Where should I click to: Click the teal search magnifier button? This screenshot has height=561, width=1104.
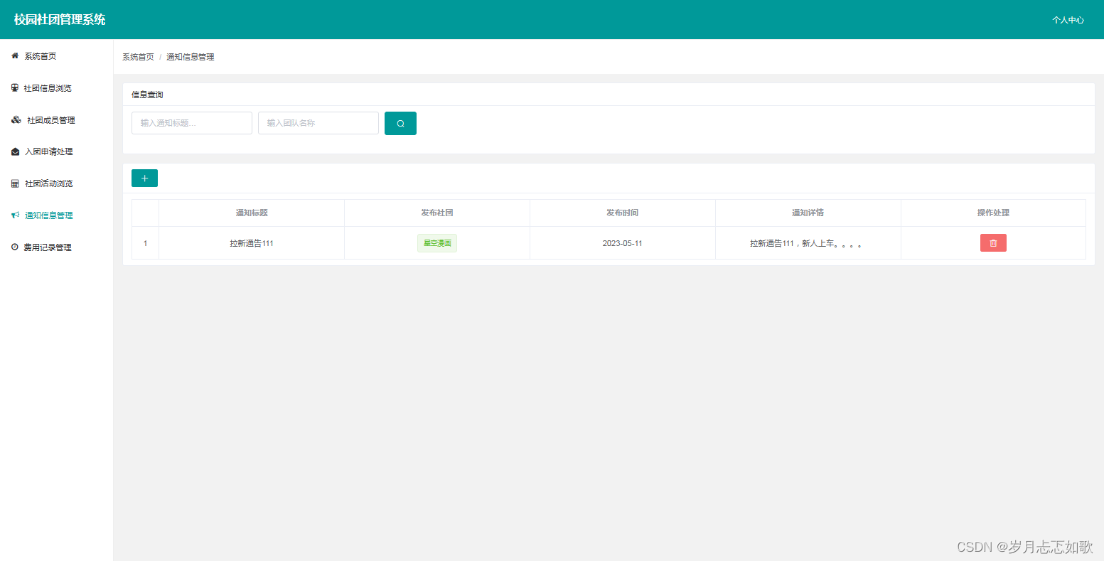pyautogui.click(x=400, y=123)
